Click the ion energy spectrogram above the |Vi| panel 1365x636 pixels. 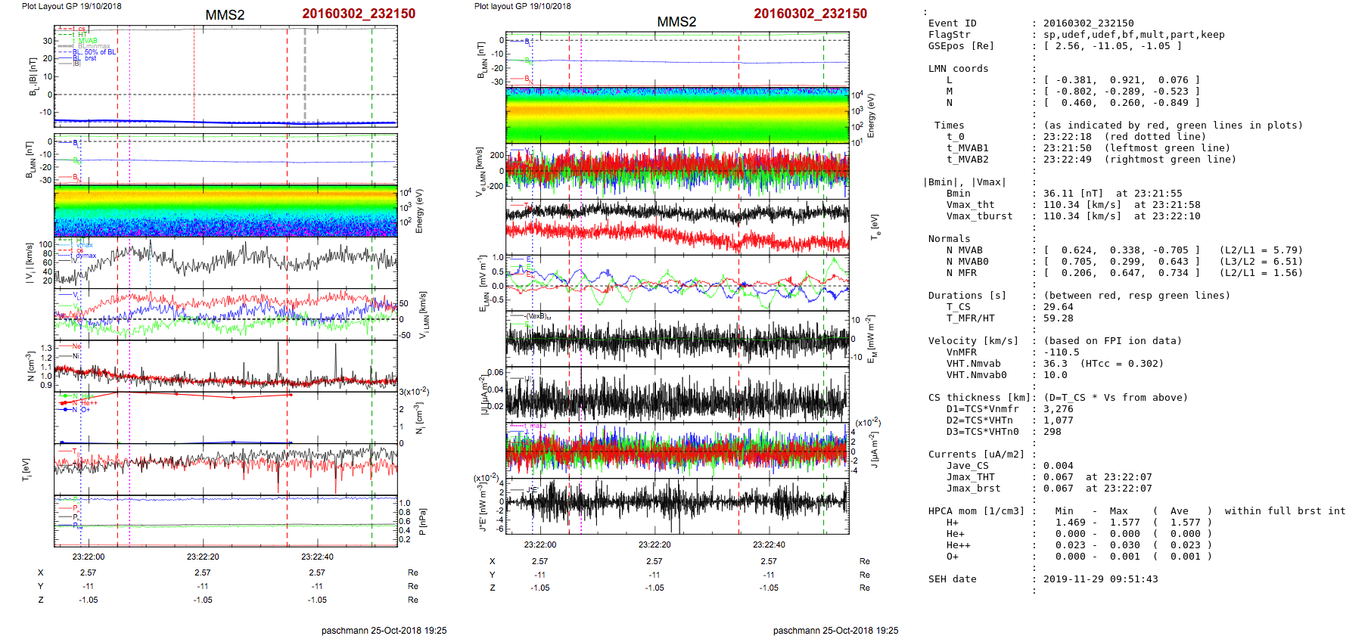point(225,211)
